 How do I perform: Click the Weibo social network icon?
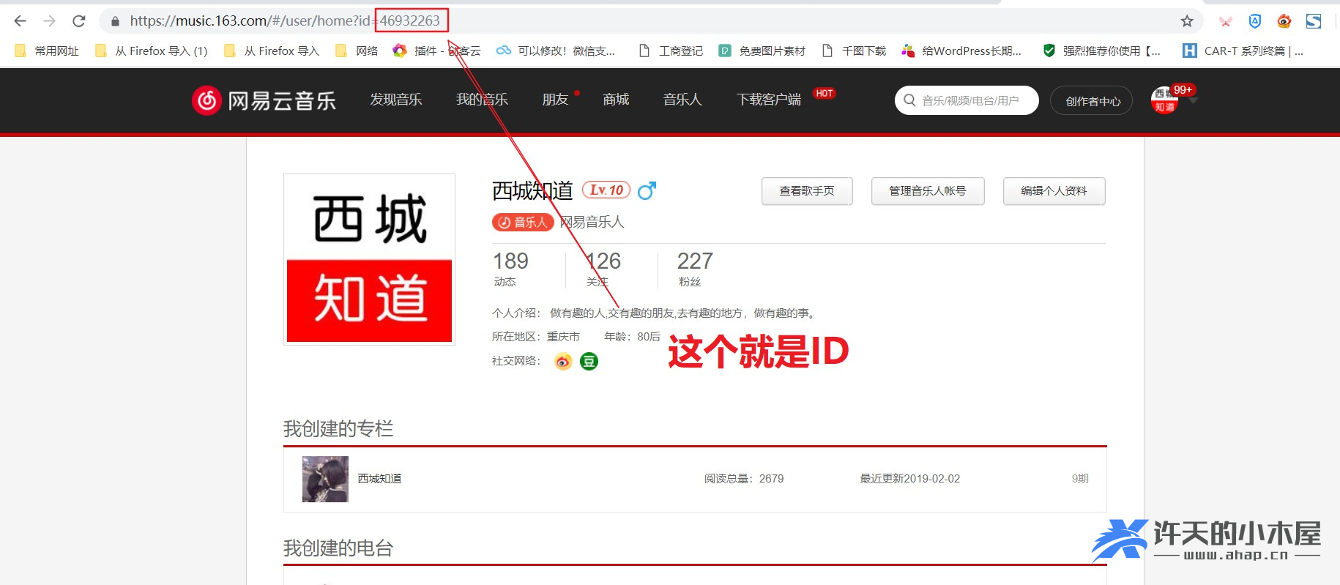(563, 361)
